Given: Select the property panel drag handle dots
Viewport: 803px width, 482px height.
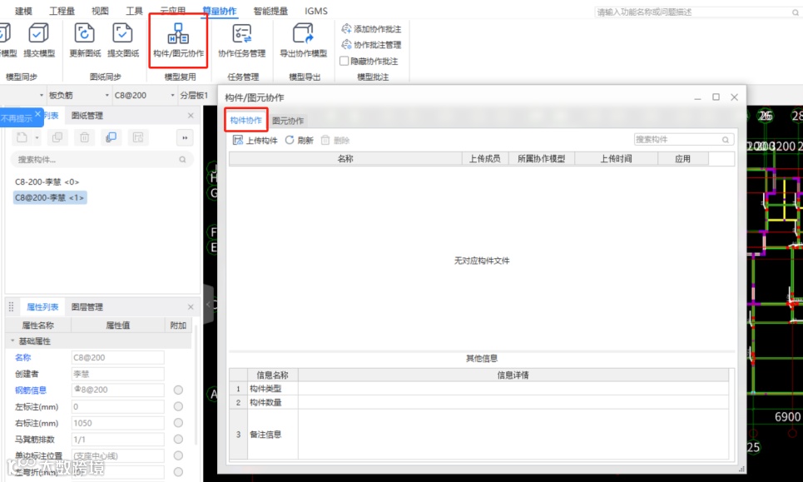Looking at the screenshot, I should [x=12, y=307].
